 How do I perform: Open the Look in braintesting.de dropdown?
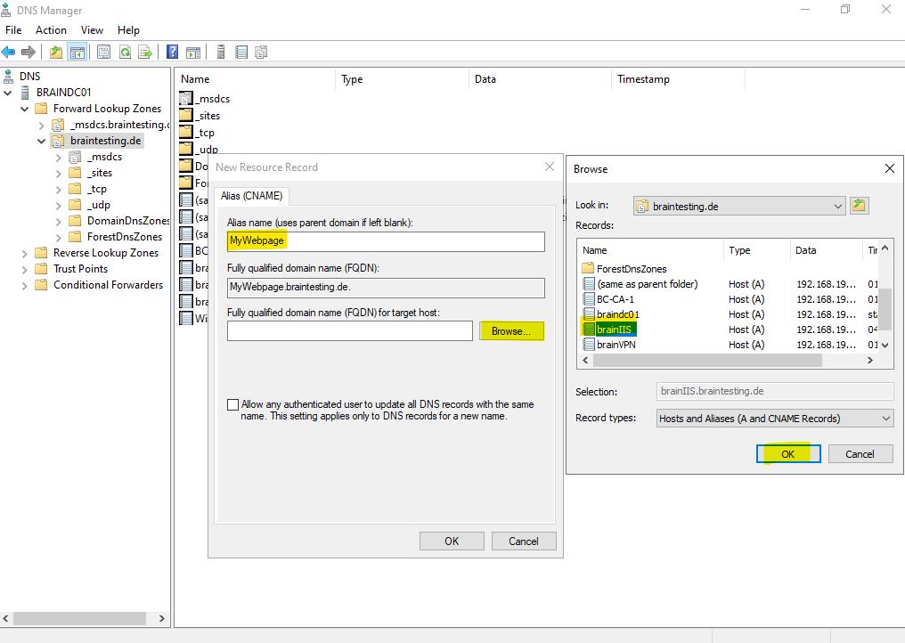click(739, 206)
